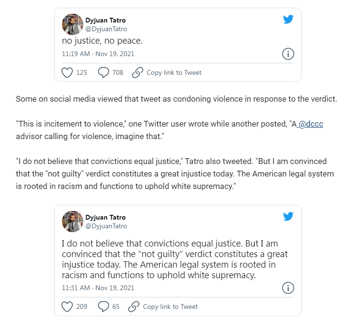Click "Copy link to Tweet" text in second tweet
Image resolution: width=363 pixels, height=329 pixels.
(170, 306)
